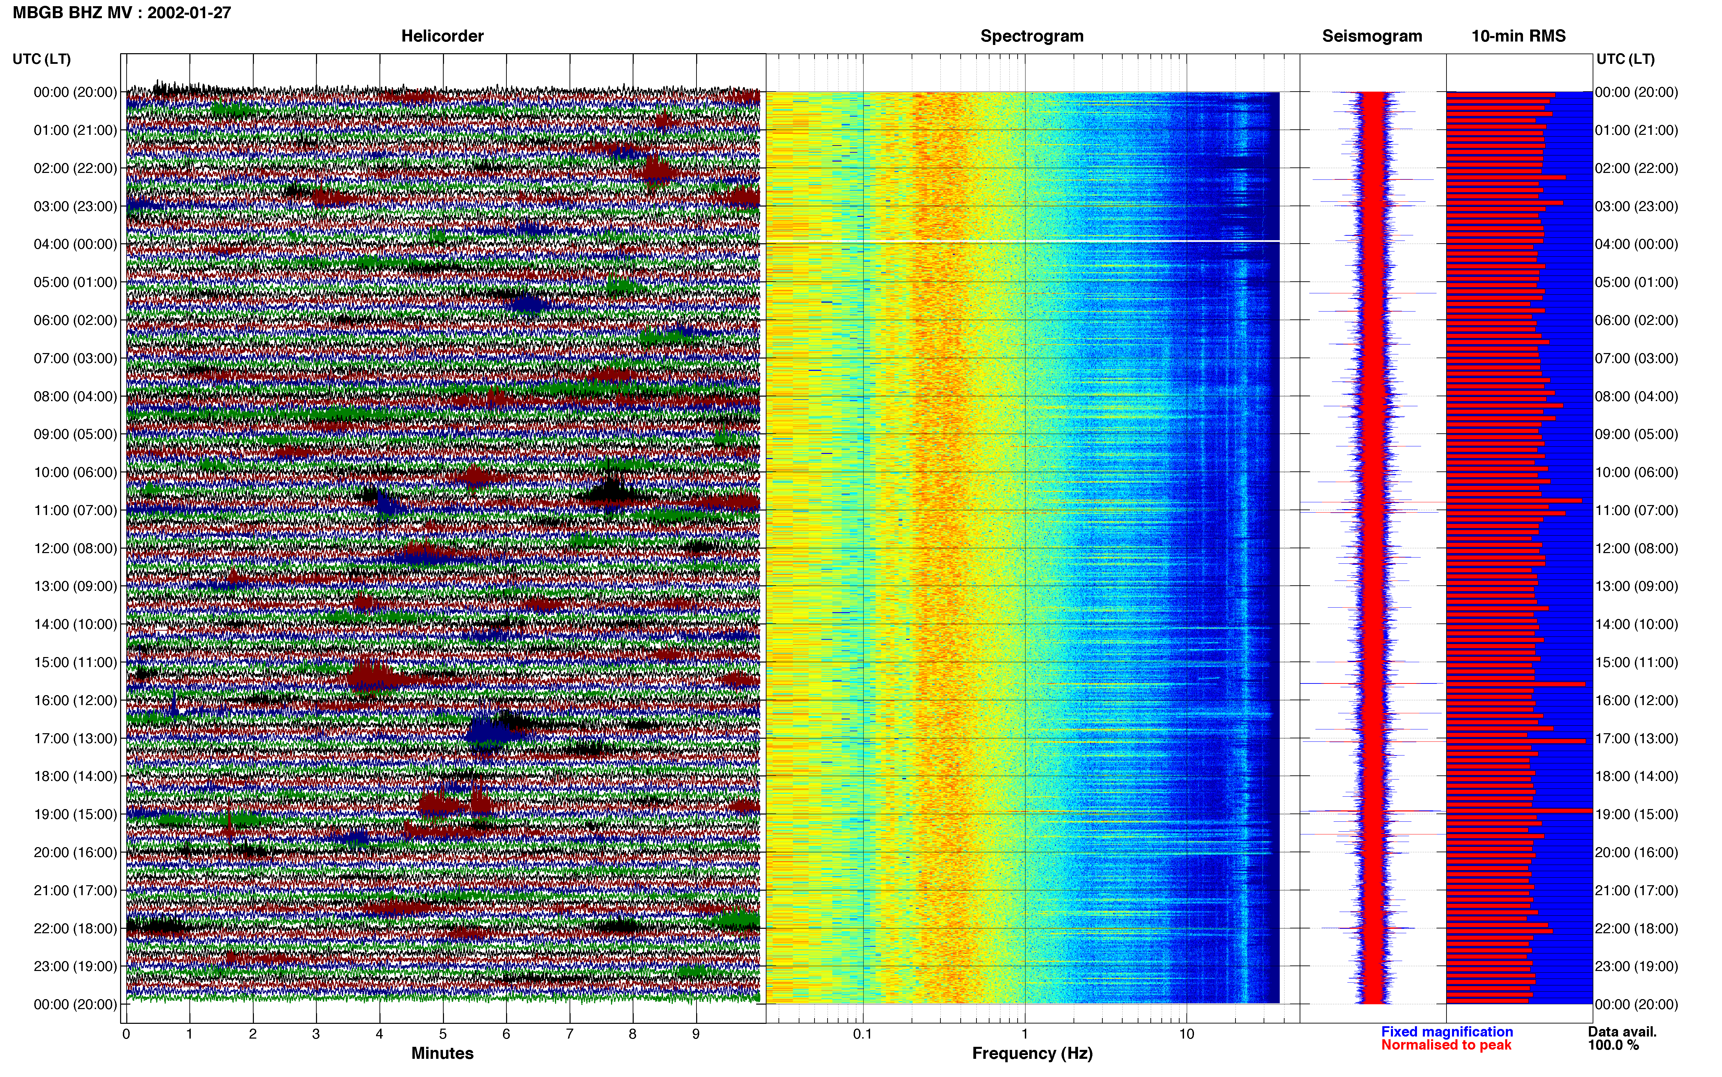Click right time label '22:00 (18:00)'

click(1637, 928)
